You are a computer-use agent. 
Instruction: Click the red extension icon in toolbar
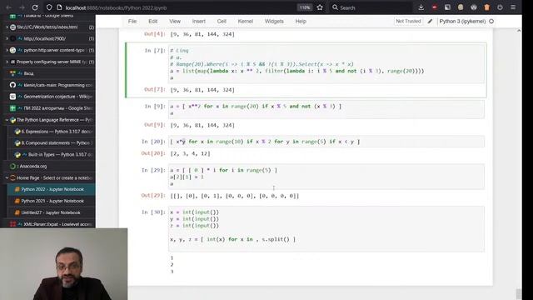pos(434,7)
